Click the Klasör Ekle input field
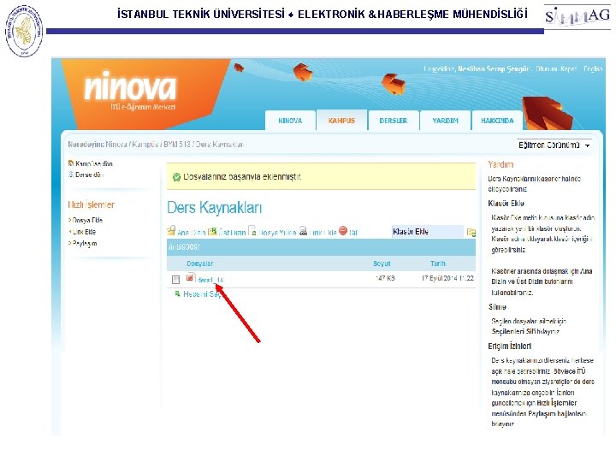 point(428,231)
